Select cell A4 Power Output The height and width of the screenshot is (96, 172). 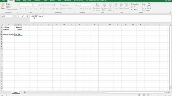[x=9, y=34]
